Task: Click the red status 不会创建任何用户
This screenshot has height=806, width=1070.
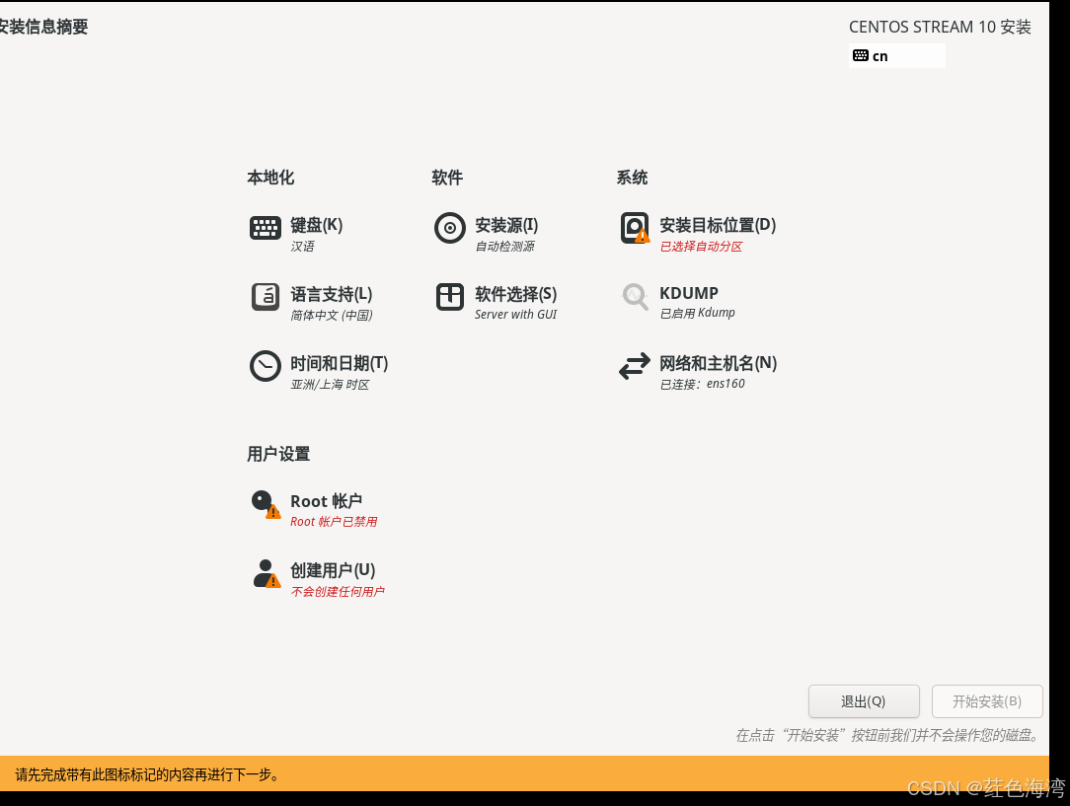Action: coord(338,591)
